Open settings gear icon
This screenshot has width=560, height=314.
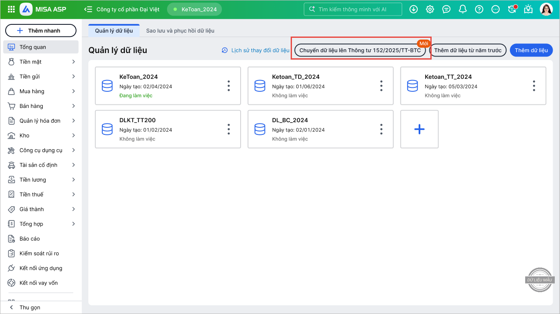430,9
